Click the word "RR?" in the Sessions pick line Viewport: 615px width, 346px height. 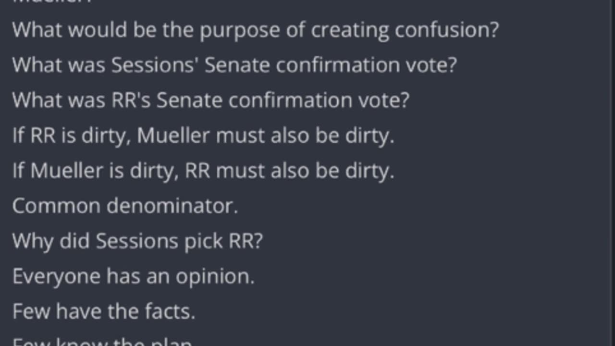pos(246,241)
